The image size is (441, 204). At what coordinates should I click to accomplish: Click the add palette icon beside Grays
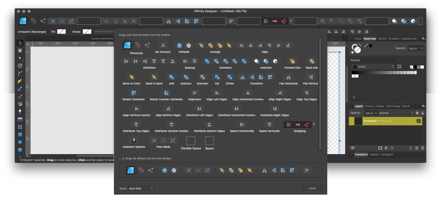pyautogui.click(x=399, y=67)
